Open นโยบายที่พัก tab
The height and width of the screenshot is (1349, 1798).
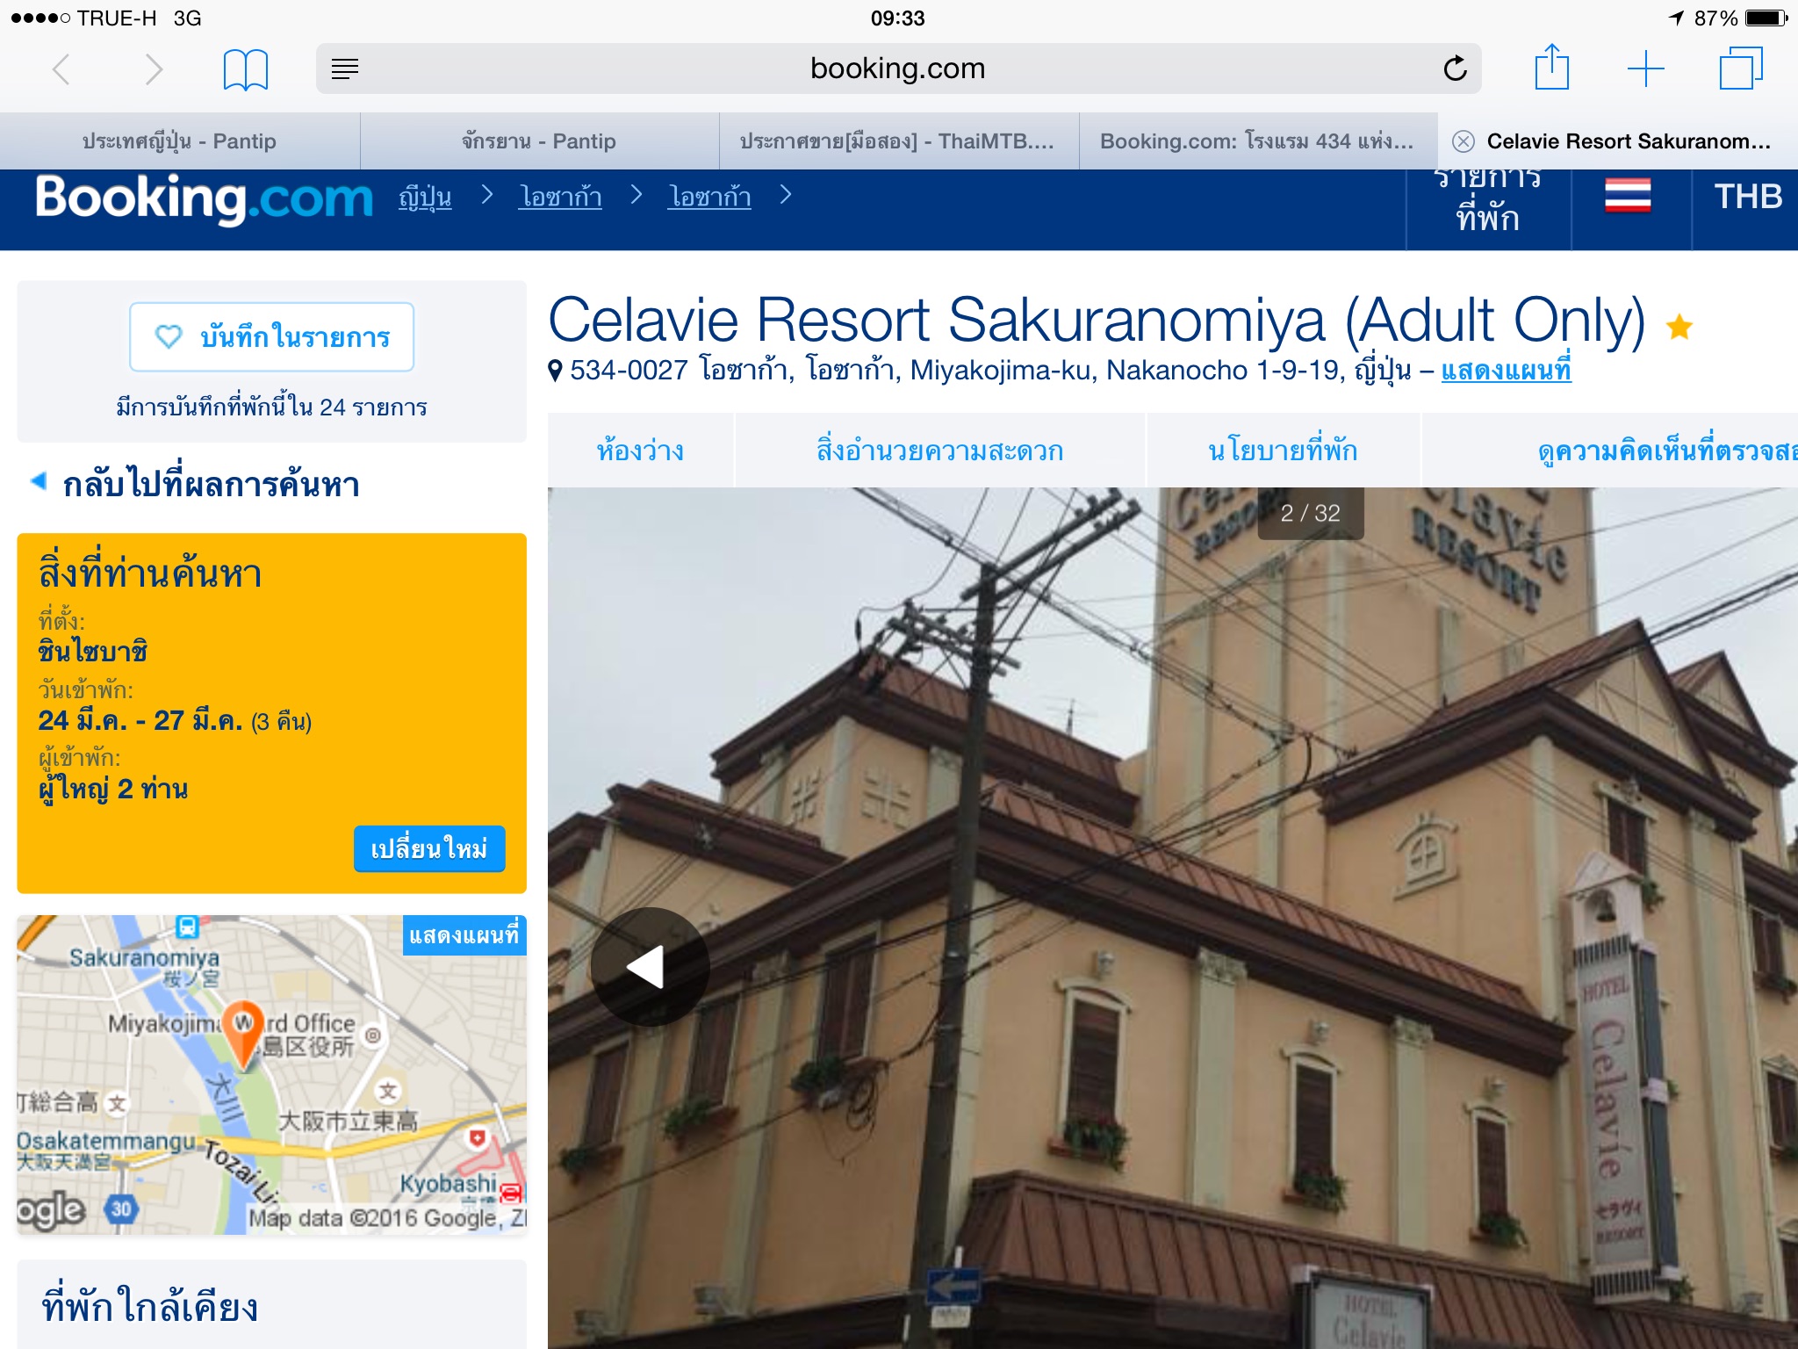tap(1283, 451)
